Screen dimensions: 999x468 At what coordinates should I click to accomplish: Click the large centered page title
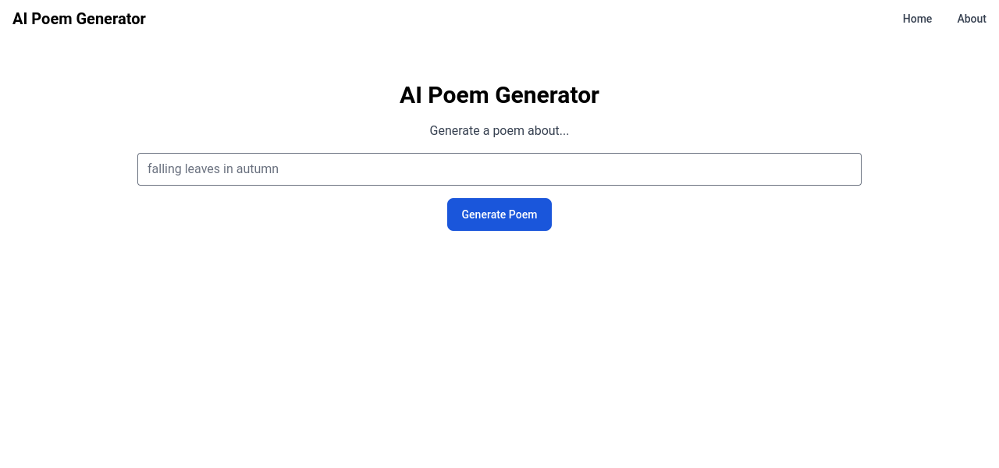(499, 95)
